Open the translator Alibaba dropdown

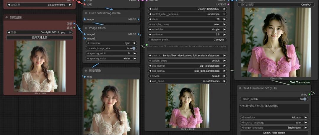(274, 117)
